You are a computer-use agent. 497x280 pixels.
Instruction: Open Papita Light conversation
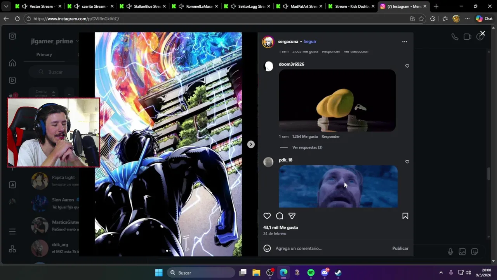point(55,181)
